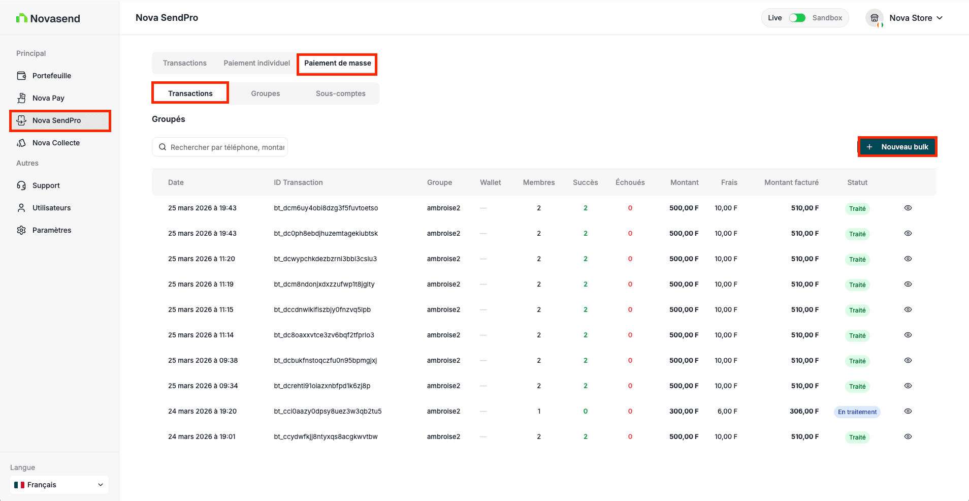969x501 pixels.
Task: Click transaction ID bt_cci0aazy0dpsy8uez3w3qb2tu5
Action: (x=328, y=411)
